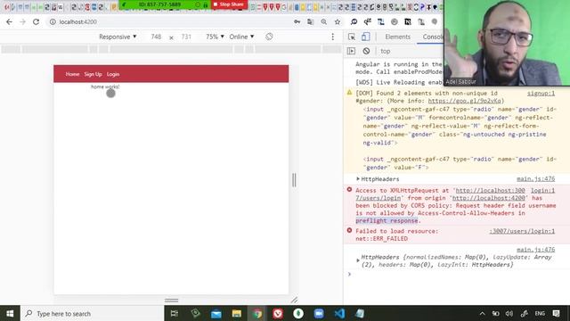The height and width of the screenshot is (321, 570).
Task: Switch the ENG input language
Action: (540, 313)
